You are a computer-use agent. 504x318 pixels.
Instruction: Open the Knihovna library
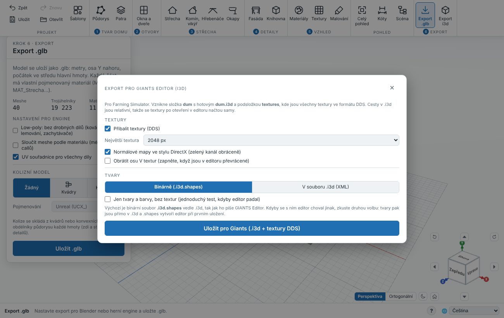point(276,13)
